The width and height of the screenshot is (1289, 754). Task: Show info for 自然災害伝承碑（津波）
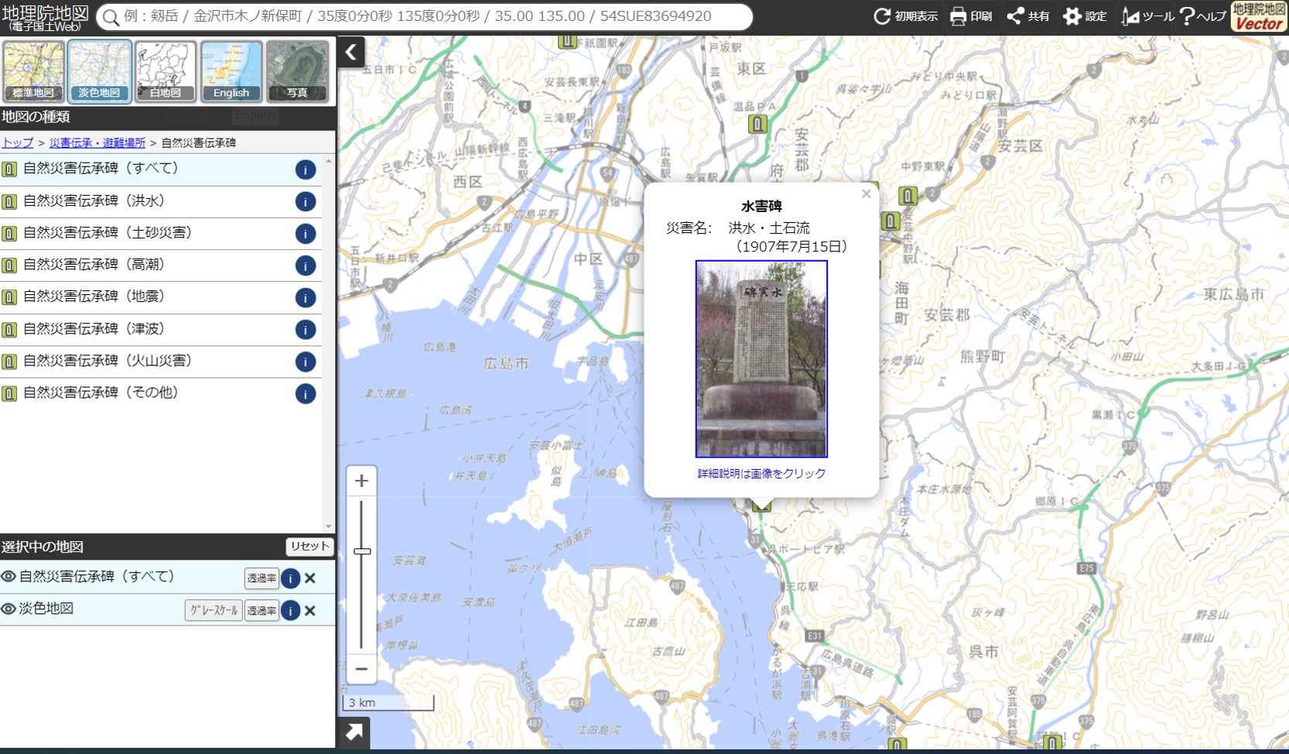click(306, 330)
